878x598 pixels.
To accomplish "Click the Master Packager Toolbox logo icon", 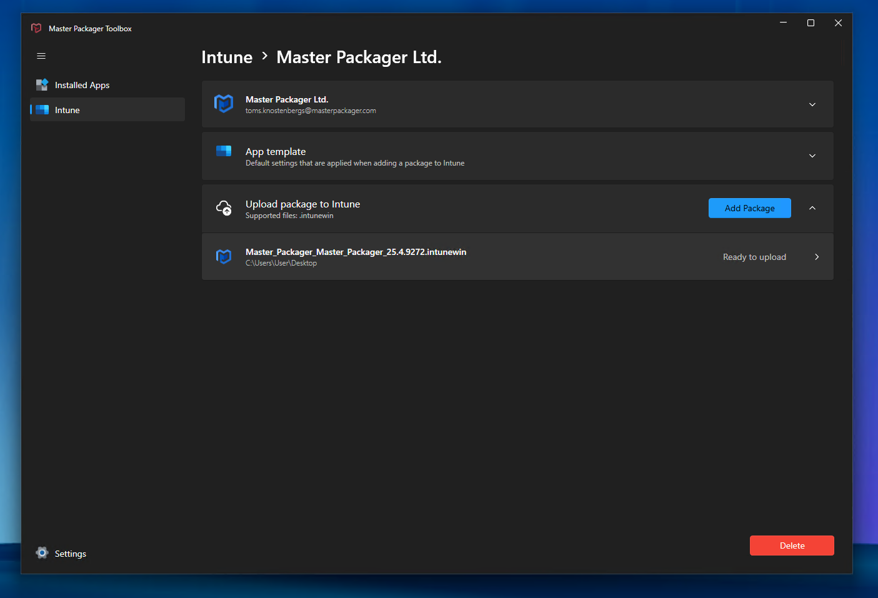I will [x=36, y=28].
